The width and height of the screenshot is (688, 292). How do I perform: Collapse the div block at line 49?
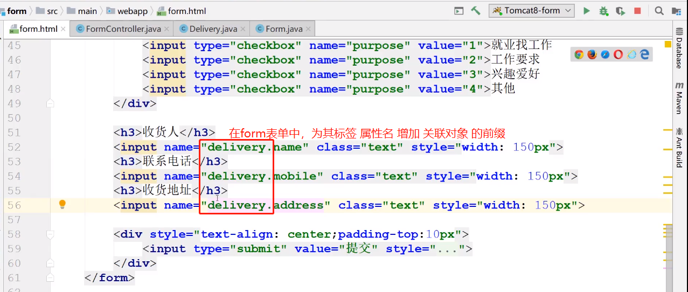pyautogui.click(x=50, y=103)
